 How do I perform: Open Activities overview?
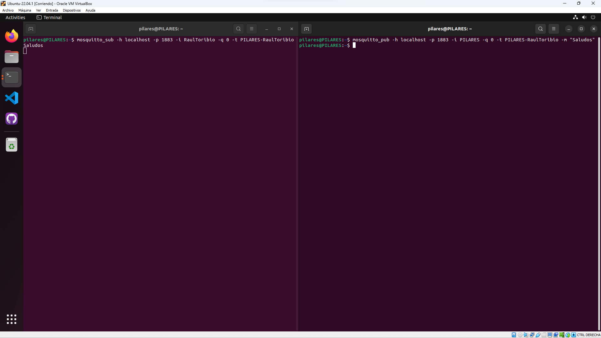(x=15, y=18)
